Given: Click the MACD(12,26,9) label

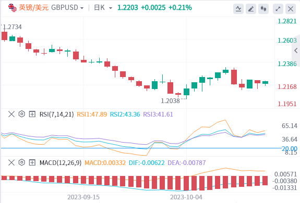Looking at the screenshot, I should click(x=61, y=163).
